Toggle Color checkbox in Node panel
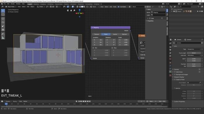 pyautogui.click(x=150, y=18)
